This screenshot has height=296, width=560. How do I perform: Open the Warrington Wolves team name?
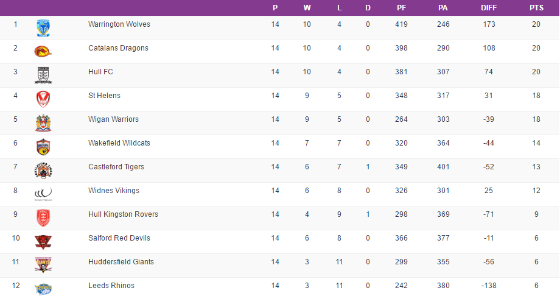coord(119,24)
